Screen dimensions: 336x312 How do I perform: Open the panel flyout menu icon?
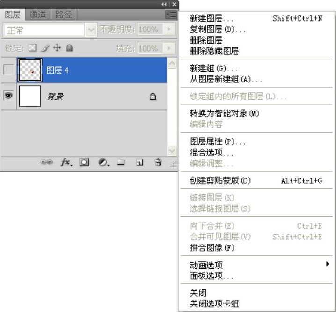click(x=171, y=15)
